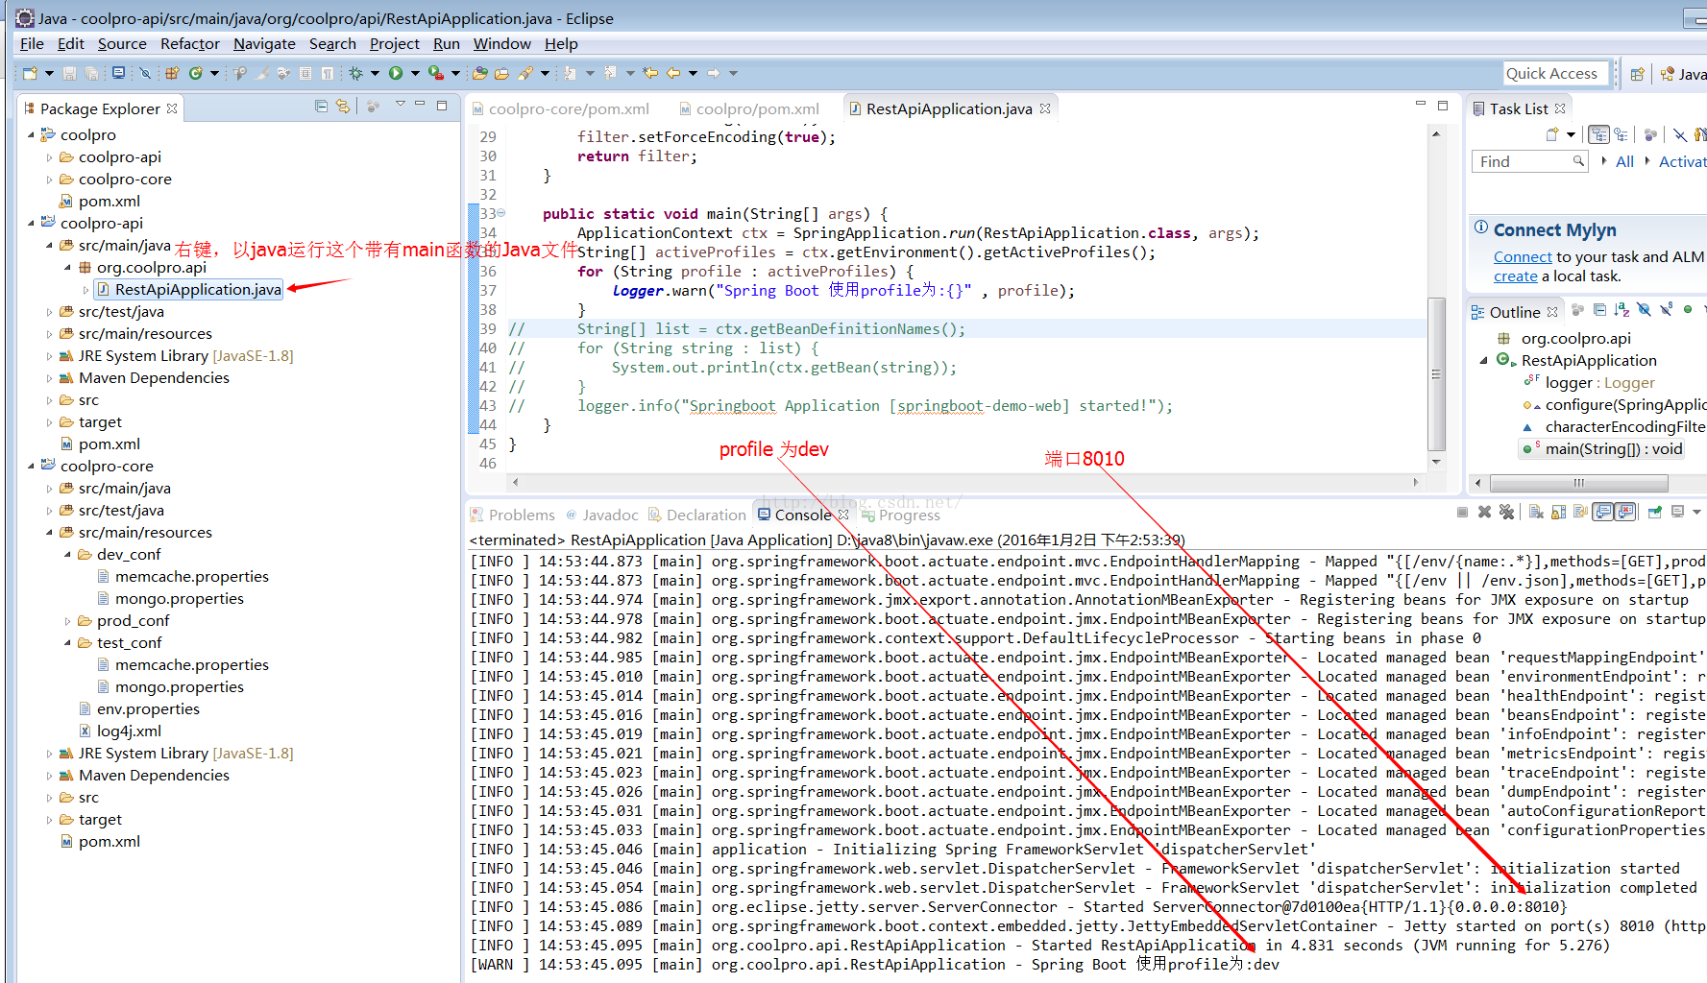Expand Maven Dependencies under coolpro-api project

(49, 378)
